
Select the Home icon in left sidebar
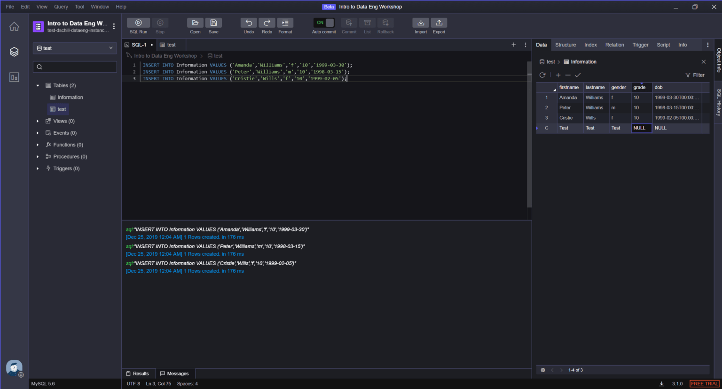click(x=14, y=26)
